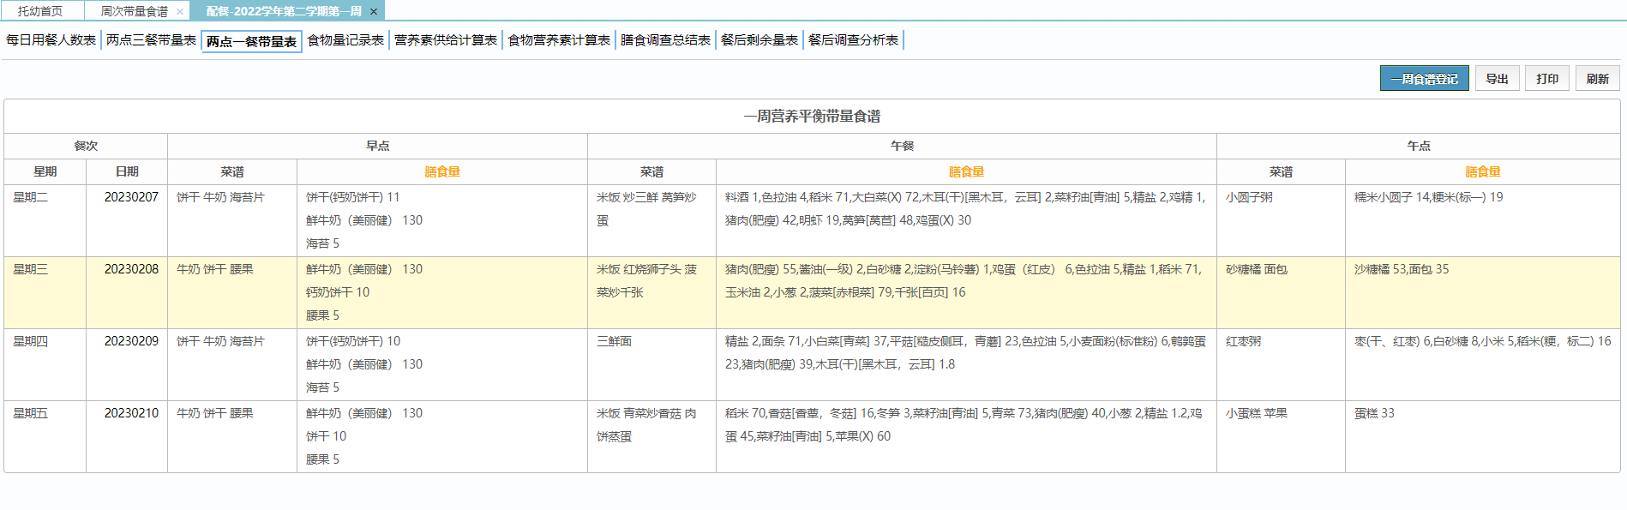Click the 早点 膳食量 column header
This screenshot has height=510, width=1627.
pos(442,171)
